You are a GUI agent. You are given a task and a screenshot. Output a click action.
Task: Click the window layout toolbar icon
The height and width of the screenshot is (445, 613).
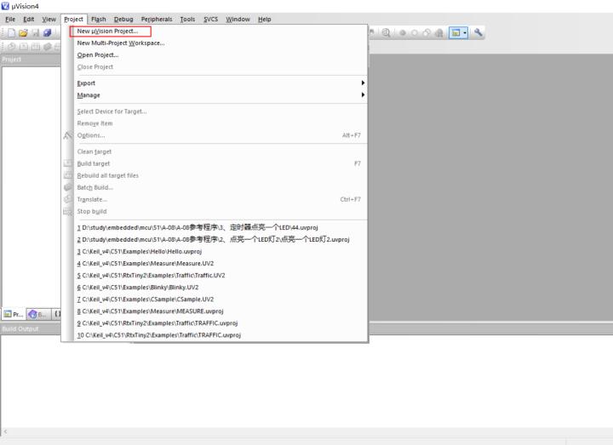click(x=455, y=33)
